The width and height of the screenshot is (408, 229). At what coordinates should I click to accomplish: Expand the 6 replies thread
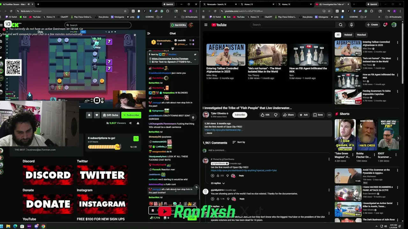(x=217, y=206)
